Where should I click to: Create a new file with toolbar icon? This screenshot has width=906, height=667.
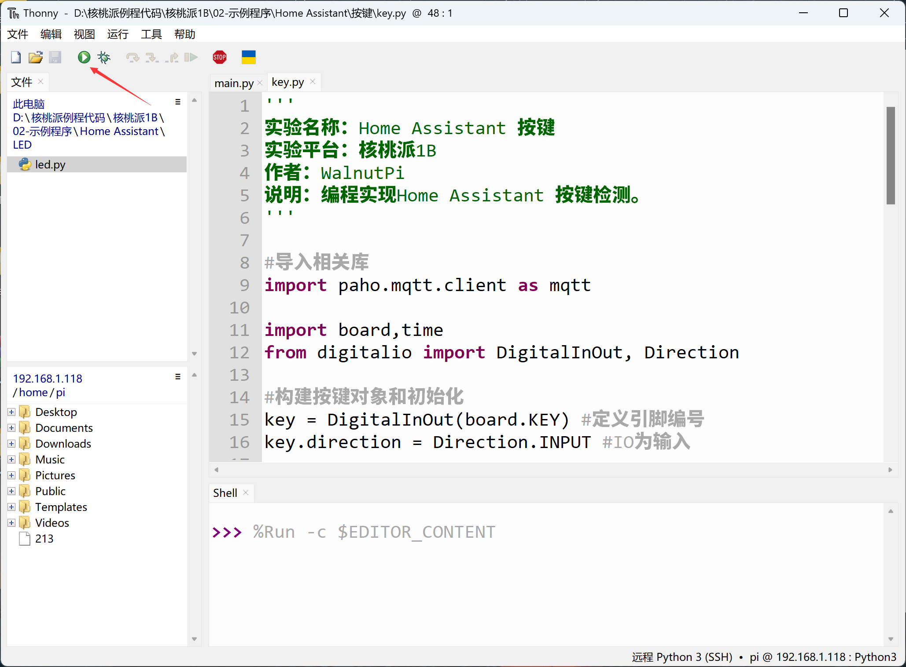tap(16, 57)
